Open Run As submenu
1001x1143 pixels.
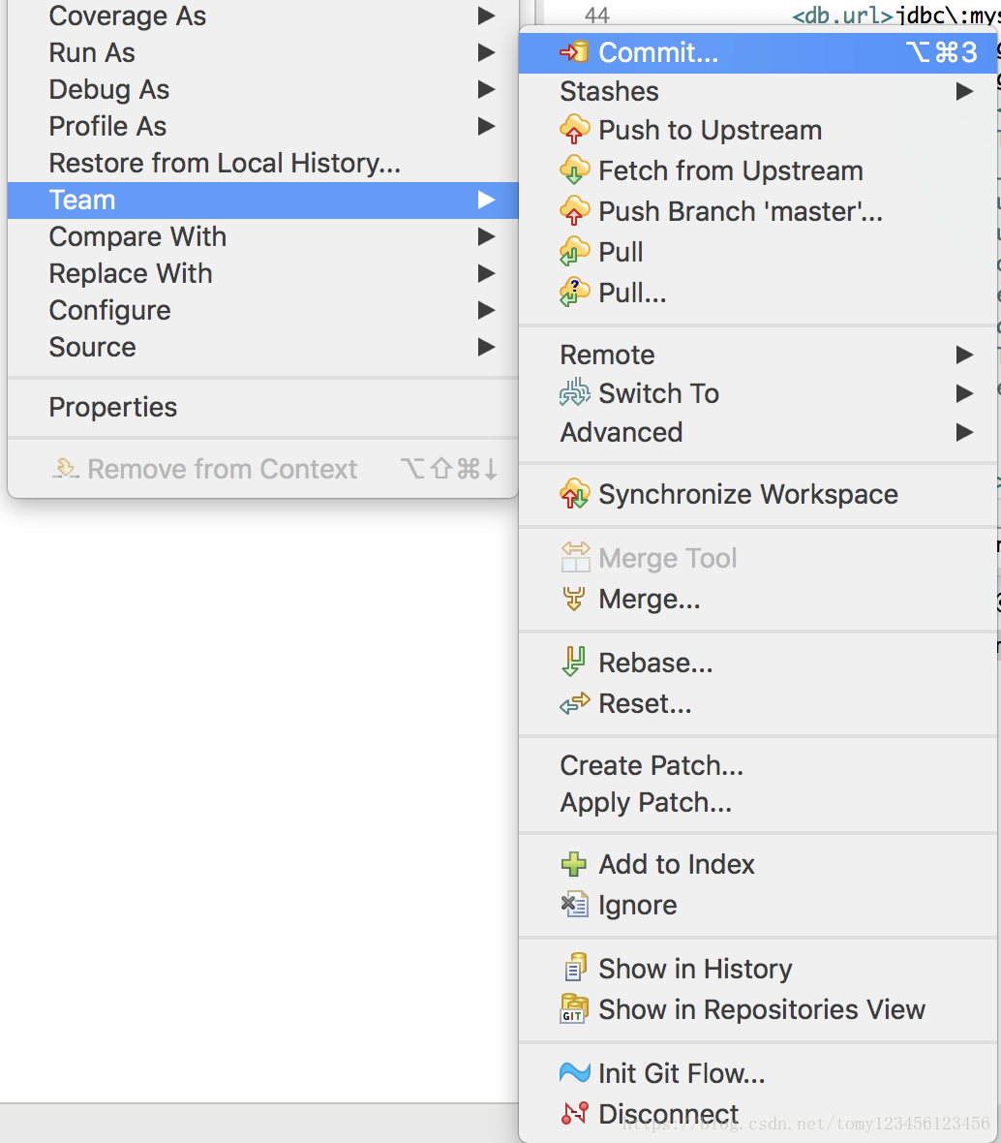(92, 52)
